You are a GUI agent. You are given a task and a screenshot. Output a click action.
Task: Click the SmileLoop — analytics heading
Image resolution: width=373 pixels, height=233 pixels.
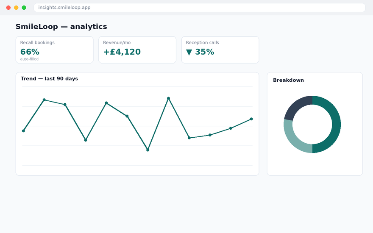click(61, 26)
